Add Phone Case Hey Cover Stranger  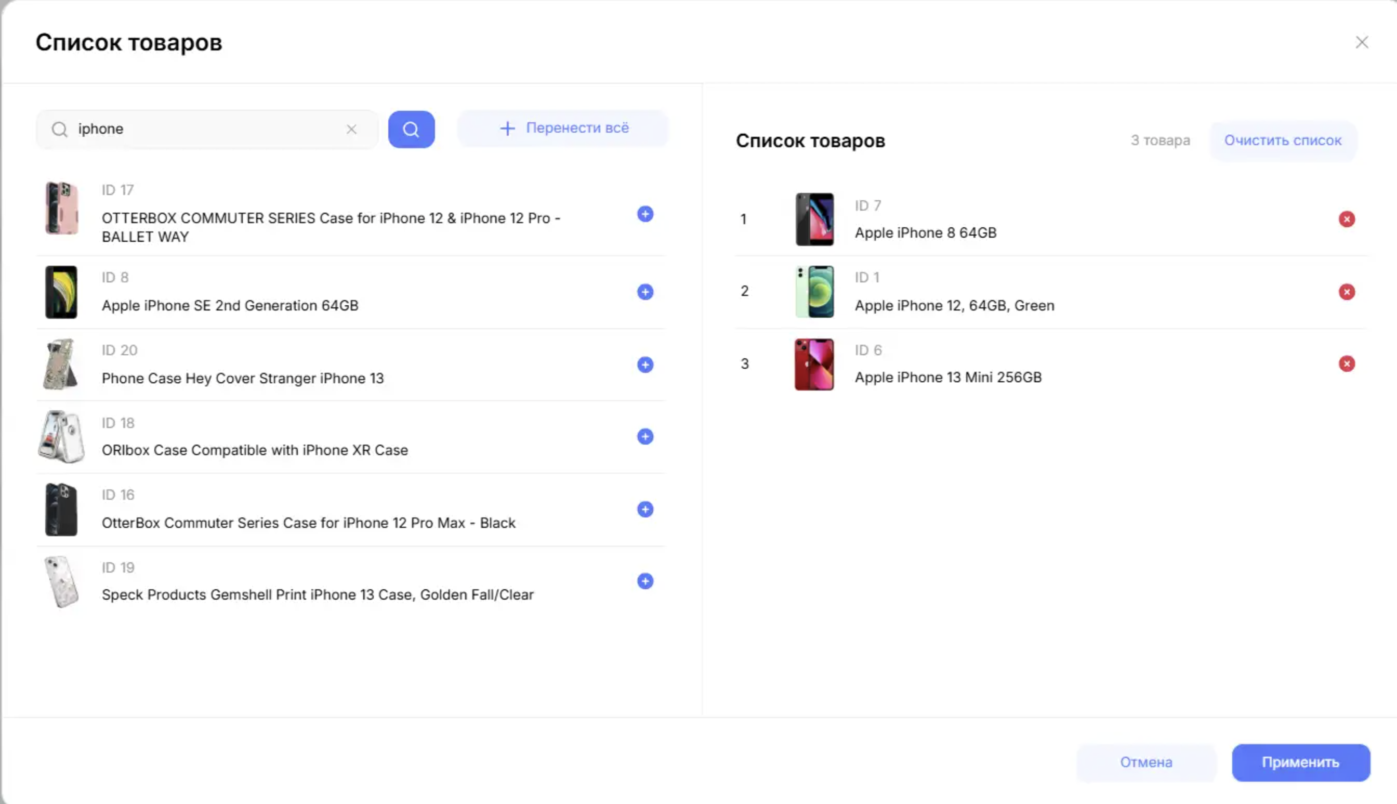(x=645, y=365)
